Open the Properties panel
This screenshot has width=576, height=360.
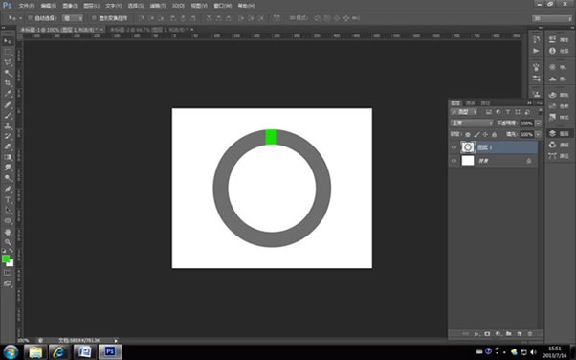click(x=559, y=39)
